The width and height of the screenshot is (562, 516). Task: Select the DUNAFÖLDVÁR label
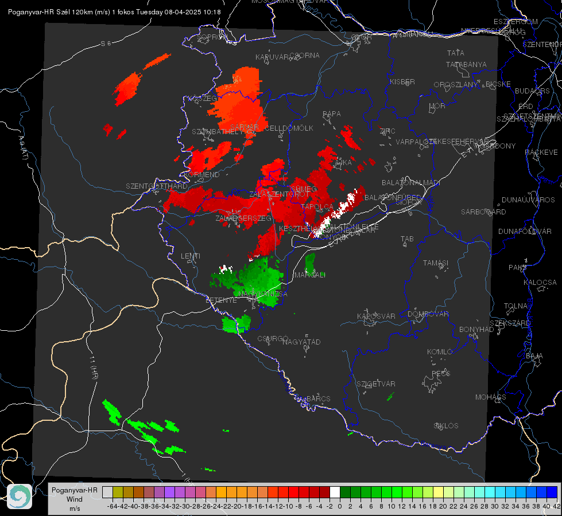pyautogui.click(x=525, y=231)
